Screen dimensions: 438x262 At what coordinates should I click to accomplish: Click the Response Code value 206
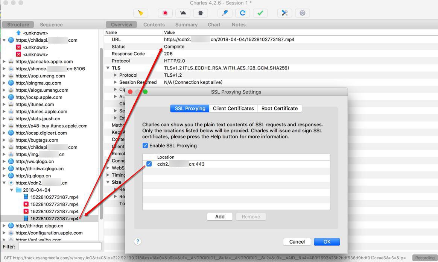click(168, 54)
